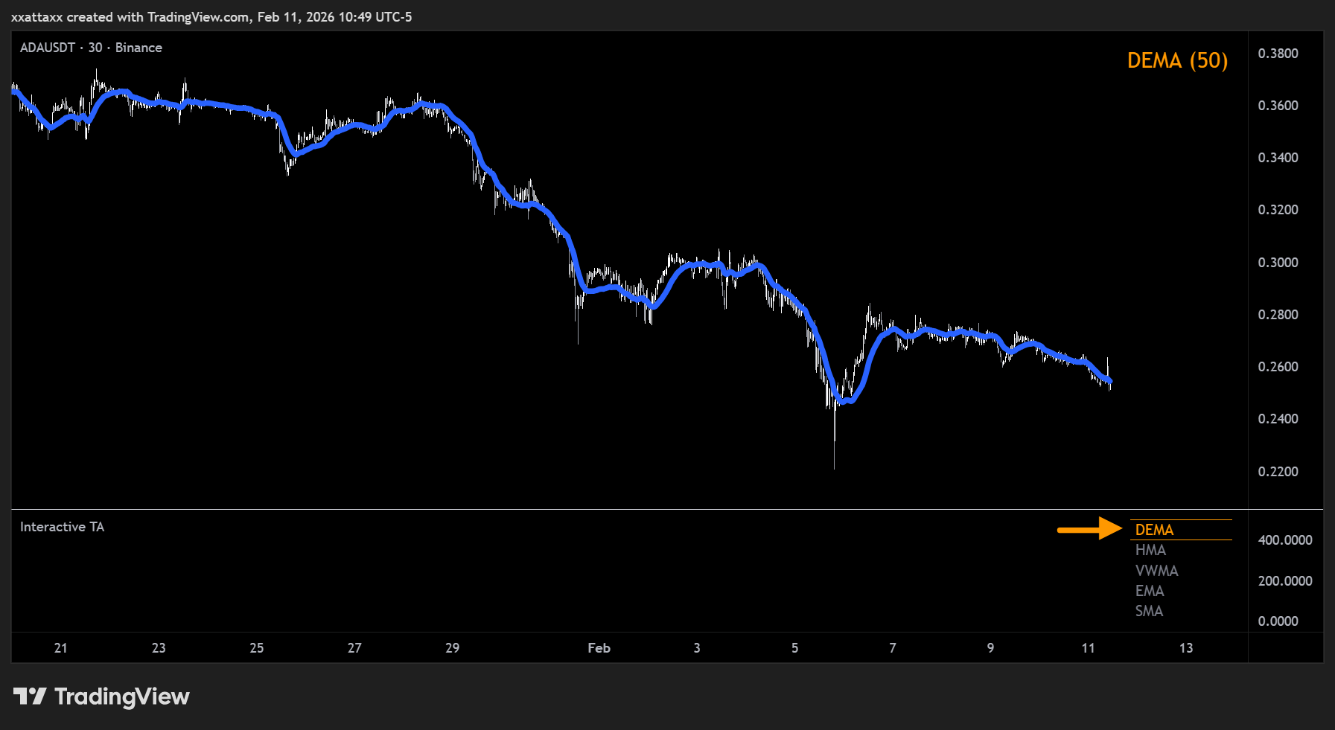Click the 400.0000 indicator axis label
Screen dimensions: 1335x730
(x=1285, y=540)
